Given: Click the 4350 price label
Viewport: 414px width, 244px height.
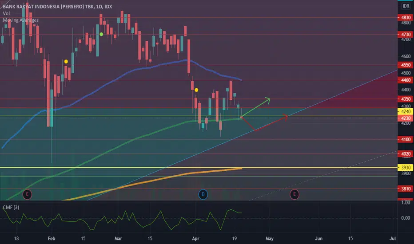Looking at the screenshot, I should 406,99.
